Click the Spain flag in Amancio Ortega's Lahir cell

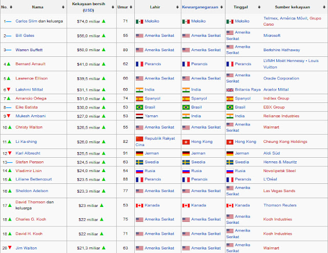coord(139,98)
